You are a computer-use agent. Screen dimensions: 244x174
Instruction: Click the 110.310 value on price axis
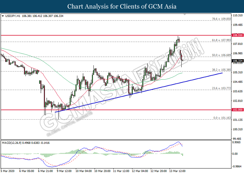click(x=237, y=16)
